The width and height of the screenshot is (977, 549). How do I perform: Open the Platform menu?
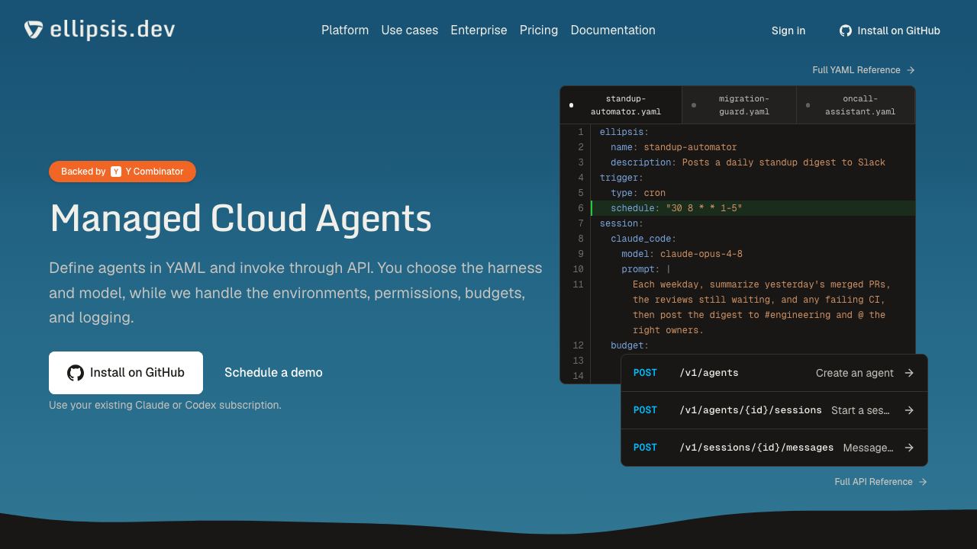click(345, 30)
